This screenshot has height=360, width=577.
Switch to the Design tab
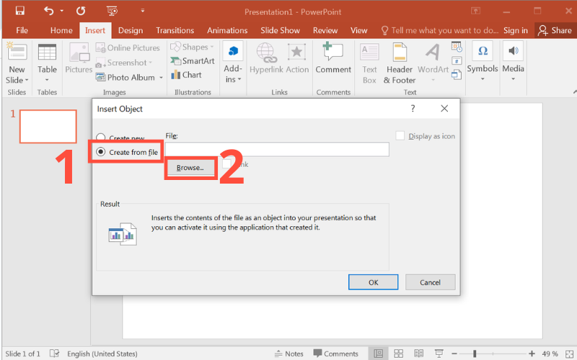pos(131,30)
